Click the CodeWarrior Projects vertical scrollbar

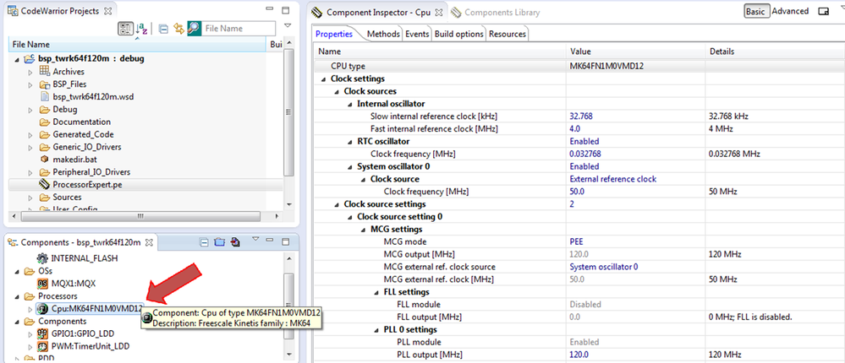[288, 111]
